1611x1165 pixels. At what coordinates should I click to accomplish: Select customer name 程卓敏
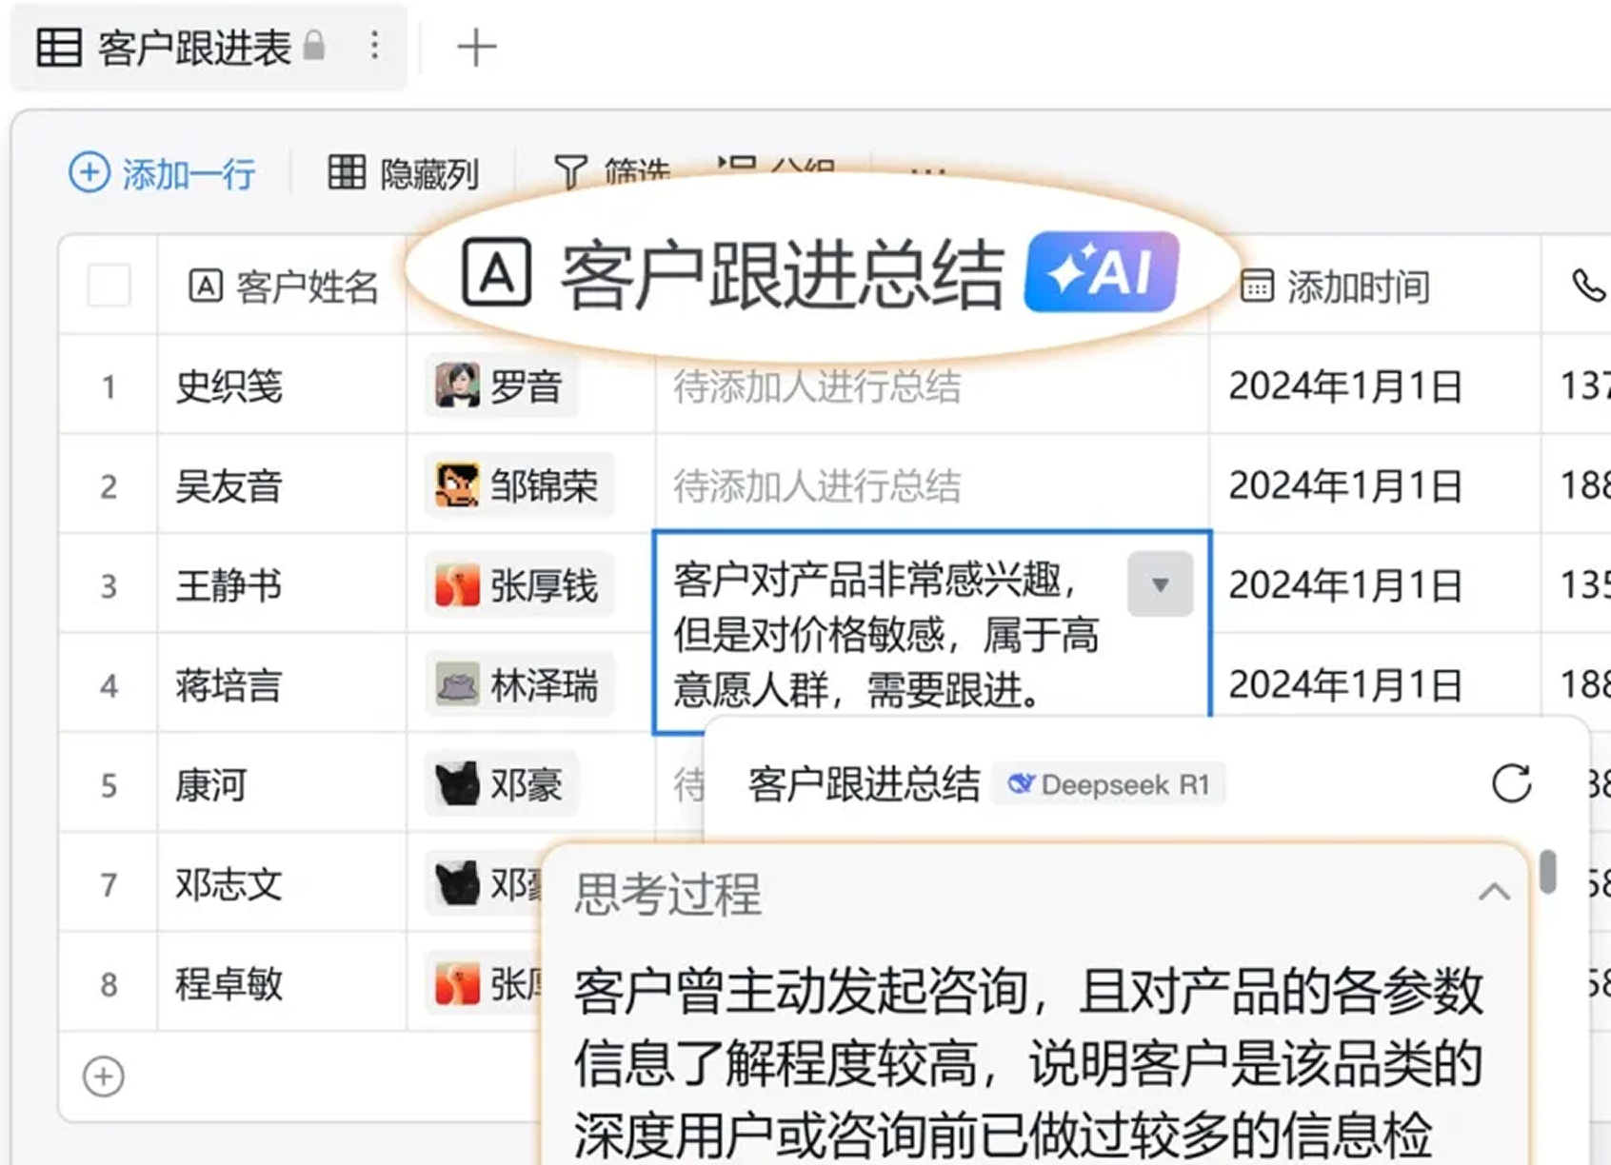(x=229, y=984)
